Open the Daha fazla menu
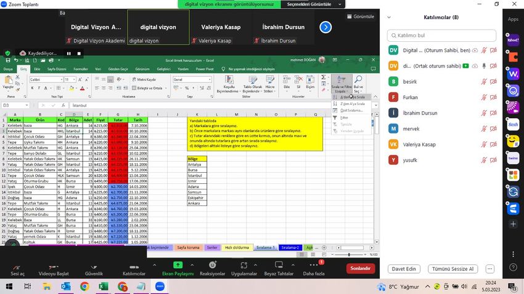Image resolution: width=524 pixels, height=294 pixels. click(x=313, y=269)
